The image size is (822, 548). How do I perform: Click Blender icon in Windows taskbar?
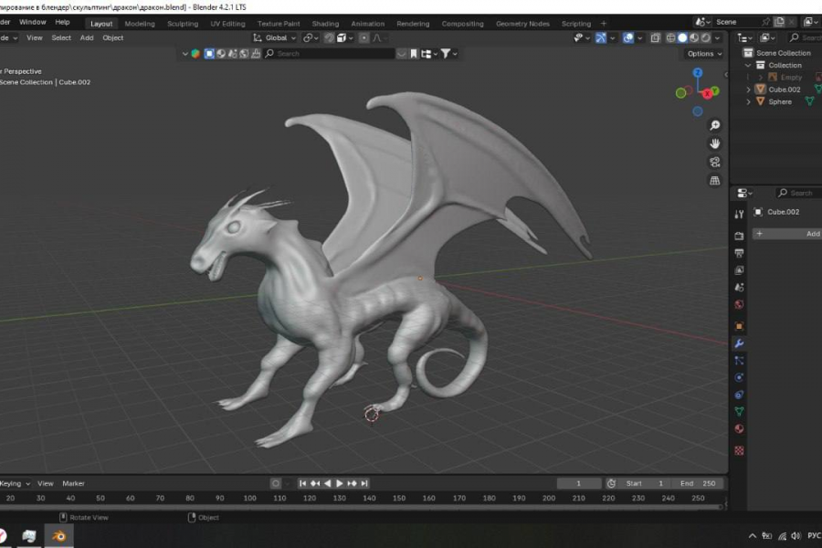pyautogui.click(x=58, y=536)
